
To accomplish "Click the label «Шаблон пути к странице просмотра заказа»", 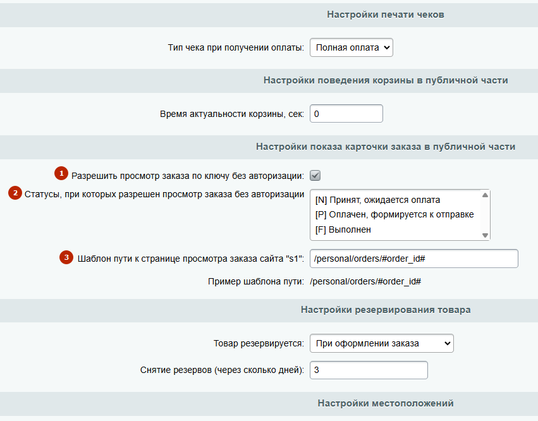I will 191,259.
